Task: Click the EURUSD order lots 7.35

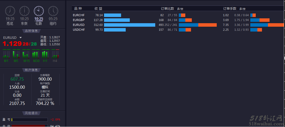Action: (226, 25)
